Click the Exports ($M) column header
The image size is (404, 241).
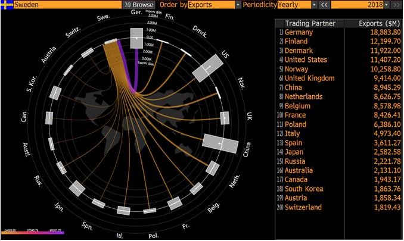coord(379,23)
